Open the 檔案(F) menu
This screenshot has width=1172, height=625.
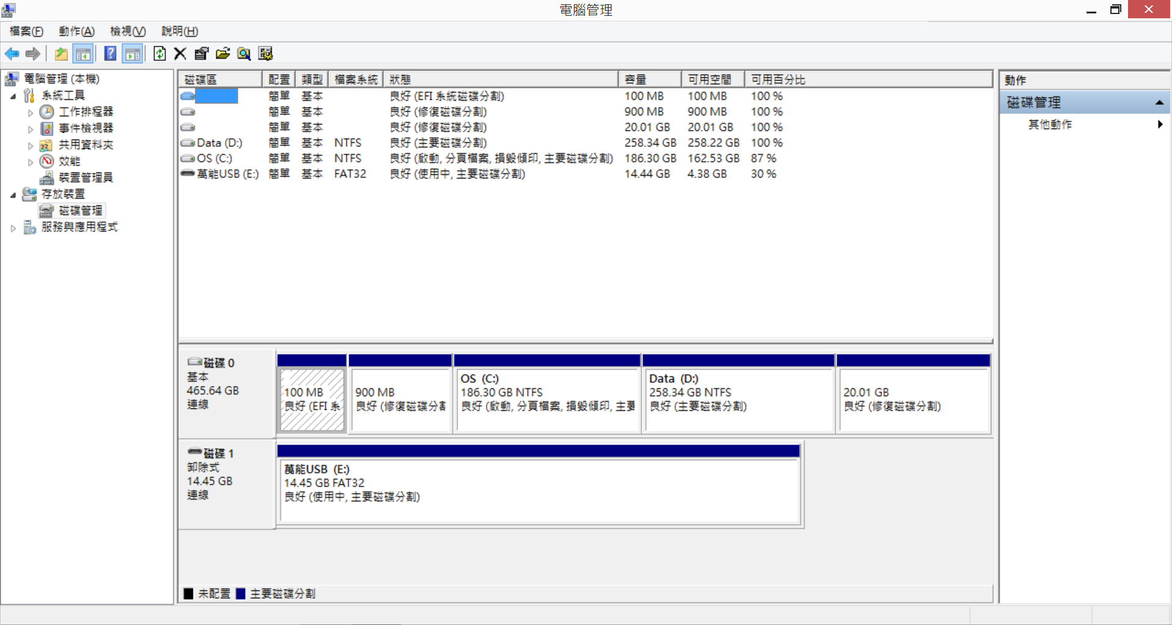point(26,31)
